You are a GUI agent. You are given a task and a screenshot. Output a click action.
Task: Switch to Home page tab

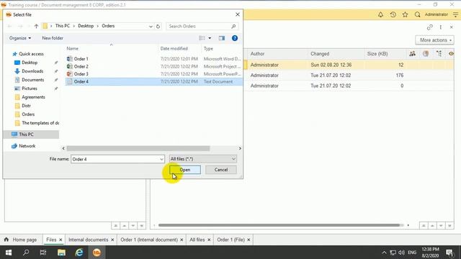[x=21, y=240]
